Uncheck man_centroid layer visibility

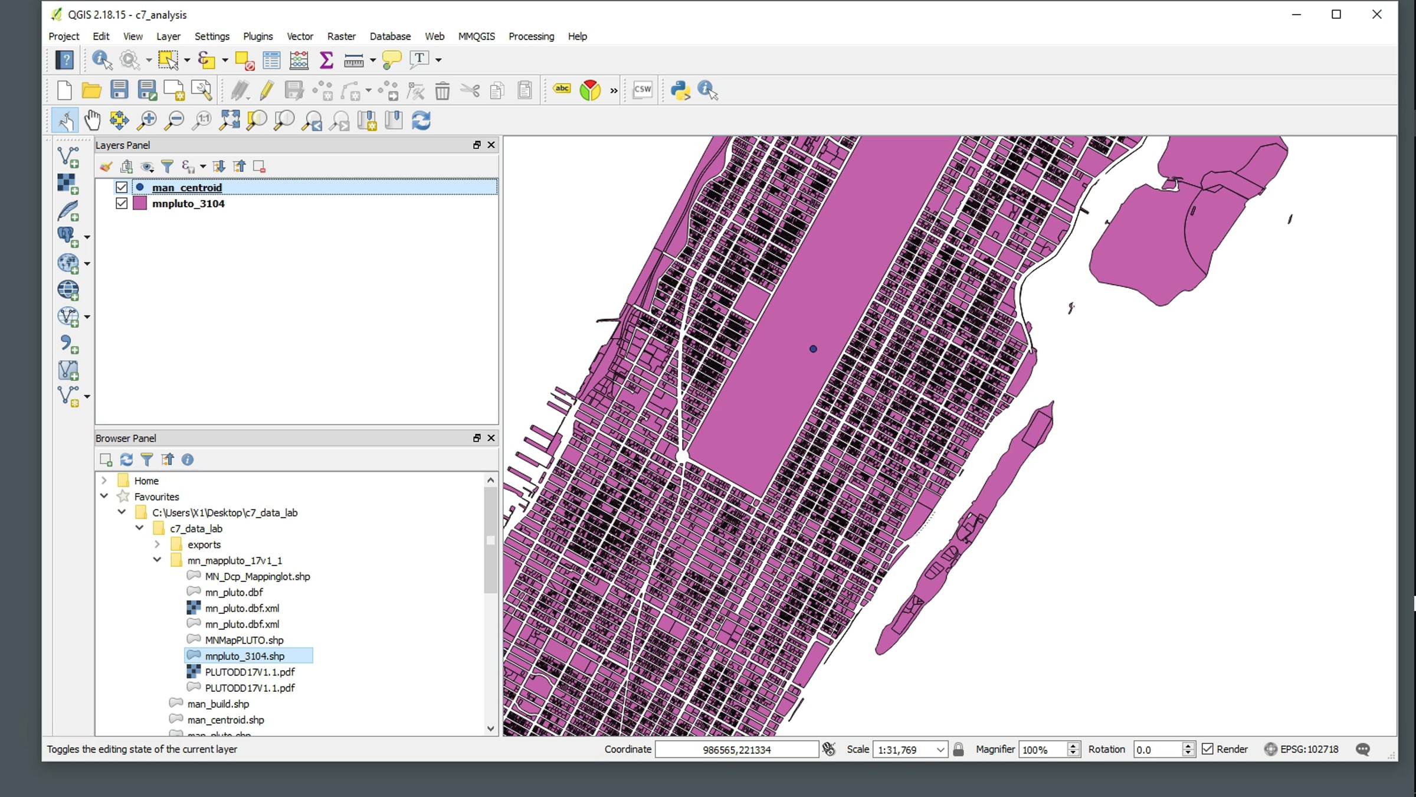point(122,187)
